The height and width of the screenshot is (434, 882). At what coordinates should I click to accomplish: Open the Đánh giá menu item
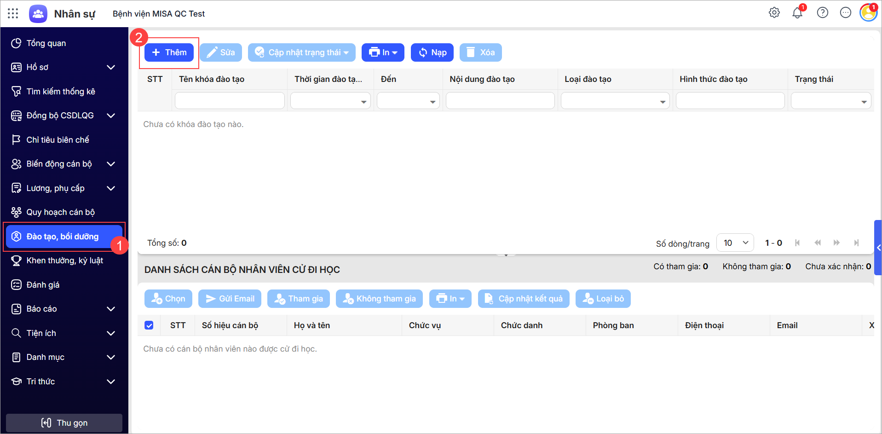64,285
